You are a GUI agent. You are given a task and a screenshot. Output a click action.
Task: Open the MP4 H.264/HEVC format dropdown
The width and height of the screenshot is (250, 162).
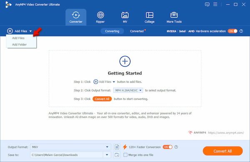(x=128, y=90)
